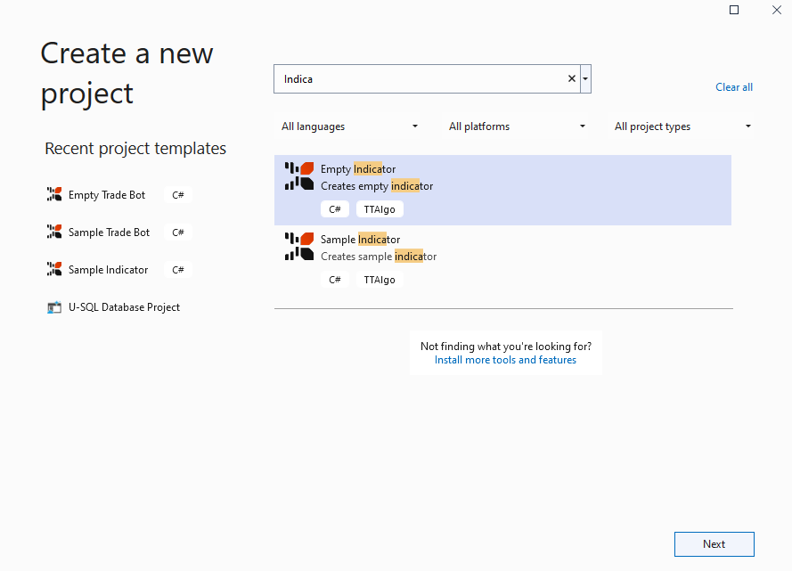Open search history dropdown arrow
The width and height of the screenshot is (792, 571).
pyautogui.click(x=585, y=78)
